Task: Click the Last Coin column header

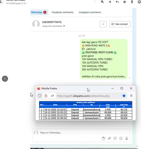Action: pyautogui.click(x=124, y=105)
